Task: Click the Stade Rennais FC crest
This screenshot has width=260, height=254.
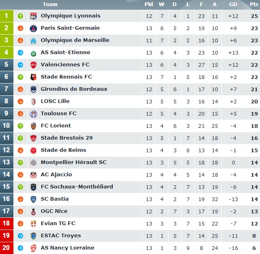Action: [33, 77]
